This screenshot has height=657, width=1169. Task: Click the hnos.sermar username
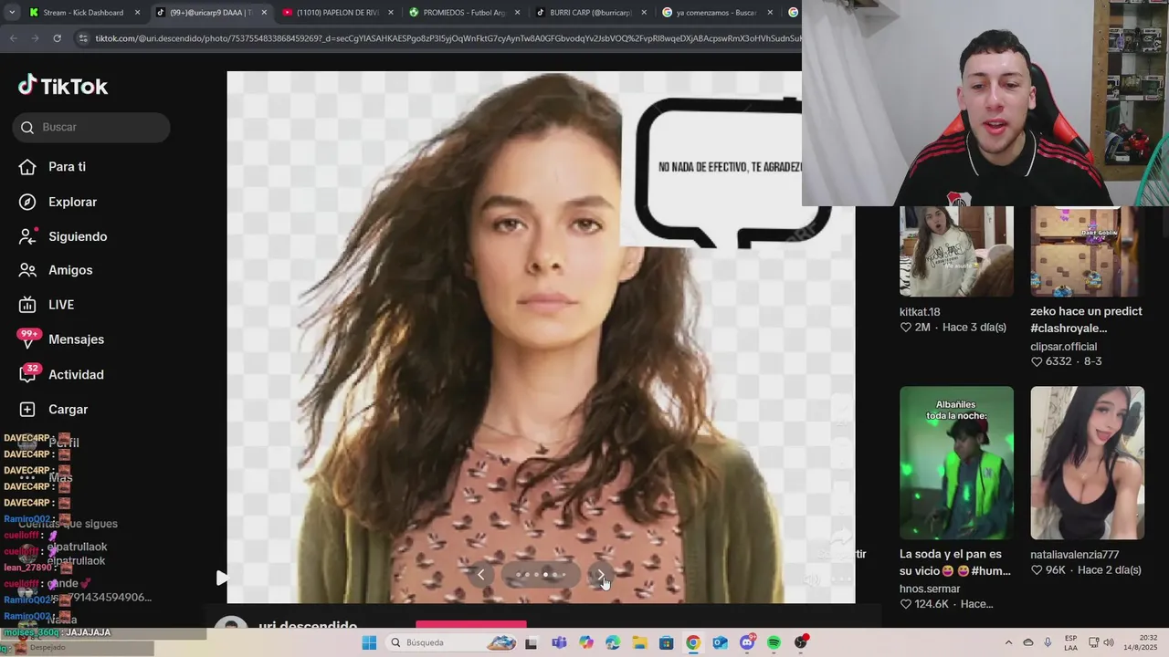(930, 589)
